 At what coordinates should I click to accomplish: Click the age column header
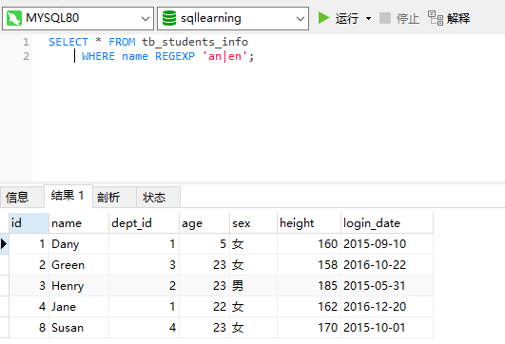click(x=204, y=223)
